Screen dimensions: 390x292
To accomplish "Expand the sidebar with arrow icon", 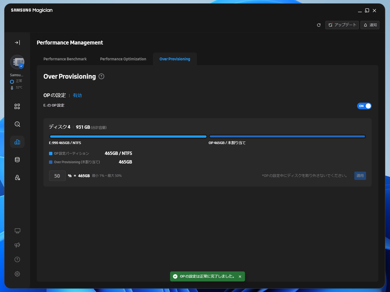I will point(17,43).
